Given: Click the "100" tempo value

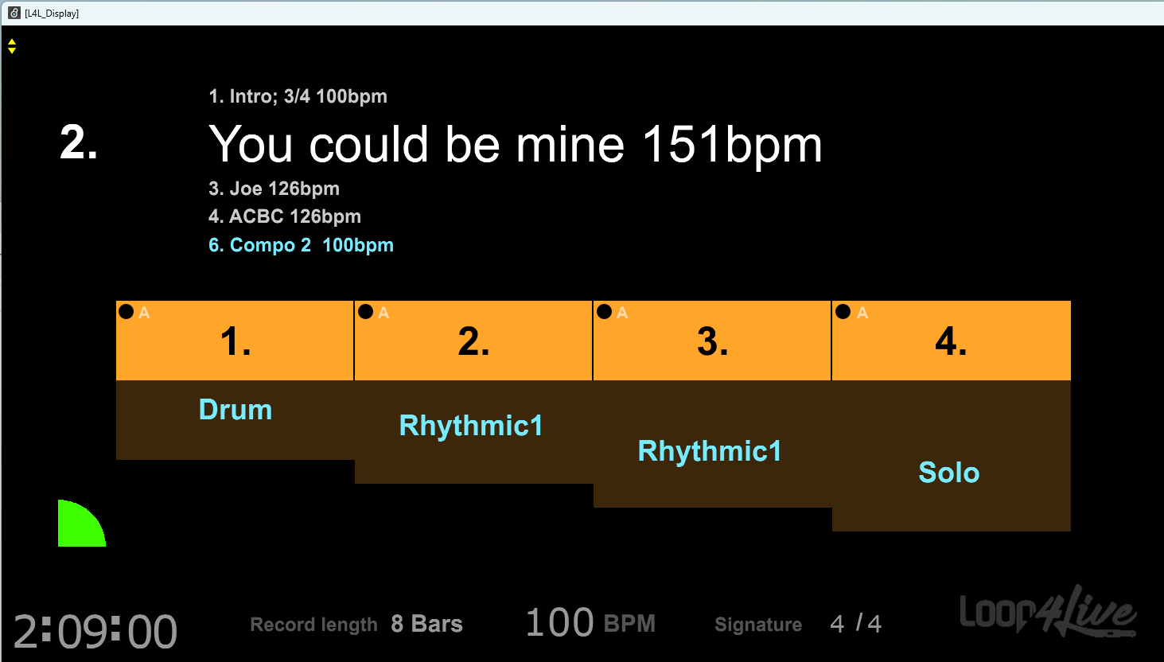Looking at the screenshot, I should click(x=560, y=622).
